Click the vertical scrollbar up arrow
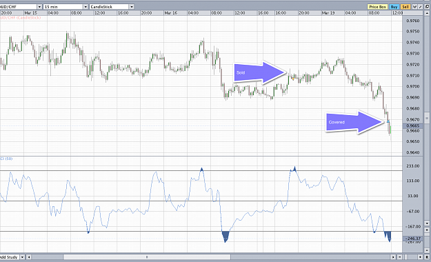431x262 pixels. coord(427,12)
